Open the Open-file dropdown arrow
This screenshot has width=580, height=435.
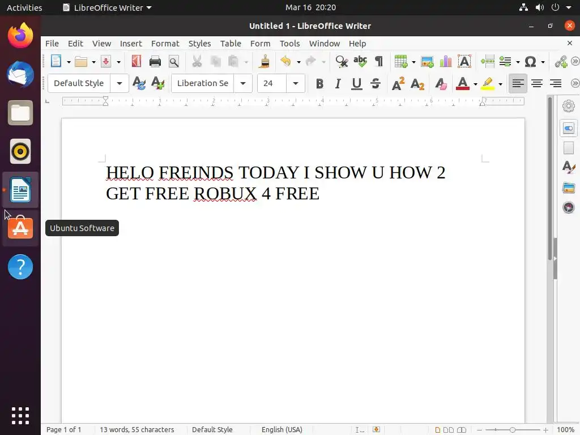coord(93,62)
